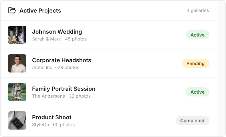Open the Product Shoot project title
The image size is (226, 137).
[x=52, y=117]
